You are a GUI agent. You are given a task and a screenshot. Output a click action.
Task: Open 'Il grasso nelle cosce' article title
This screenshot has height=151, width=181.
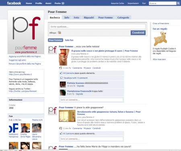pyautogui.click(x=105, y=51)
